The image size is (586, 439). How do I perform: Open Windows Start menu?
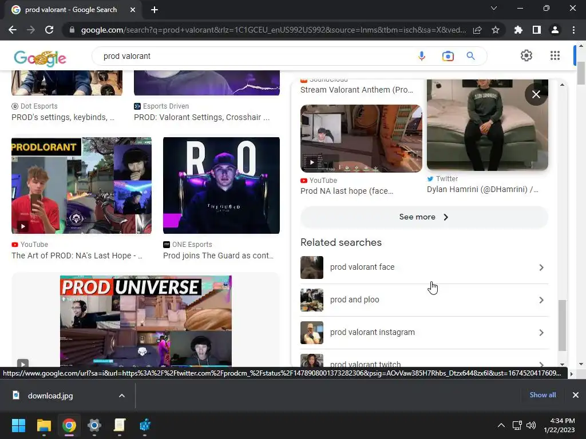tap(18, 425)
